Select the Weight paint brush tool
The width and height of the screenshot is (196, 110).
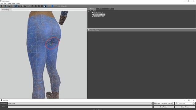(x=25, y=6)
